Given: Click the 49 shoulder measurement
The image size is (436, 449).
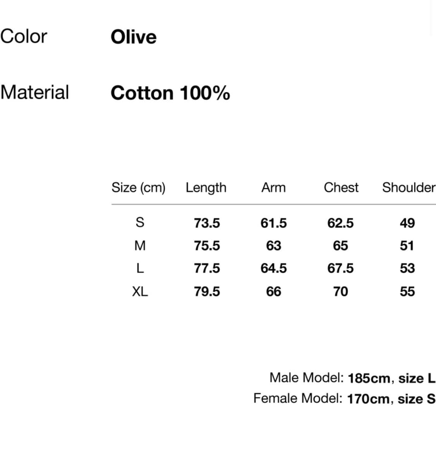Looking at the screenshot, I should (x=407, y=223).
